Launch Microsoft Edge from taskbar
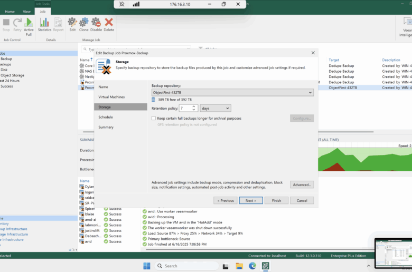This screenshot has height=272, width=412. click(252, 266)
